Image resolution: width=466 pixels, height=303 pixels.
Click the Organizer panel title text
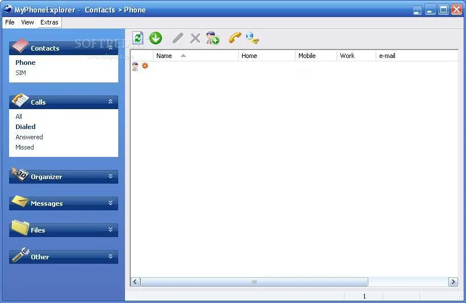pos(47,177)
